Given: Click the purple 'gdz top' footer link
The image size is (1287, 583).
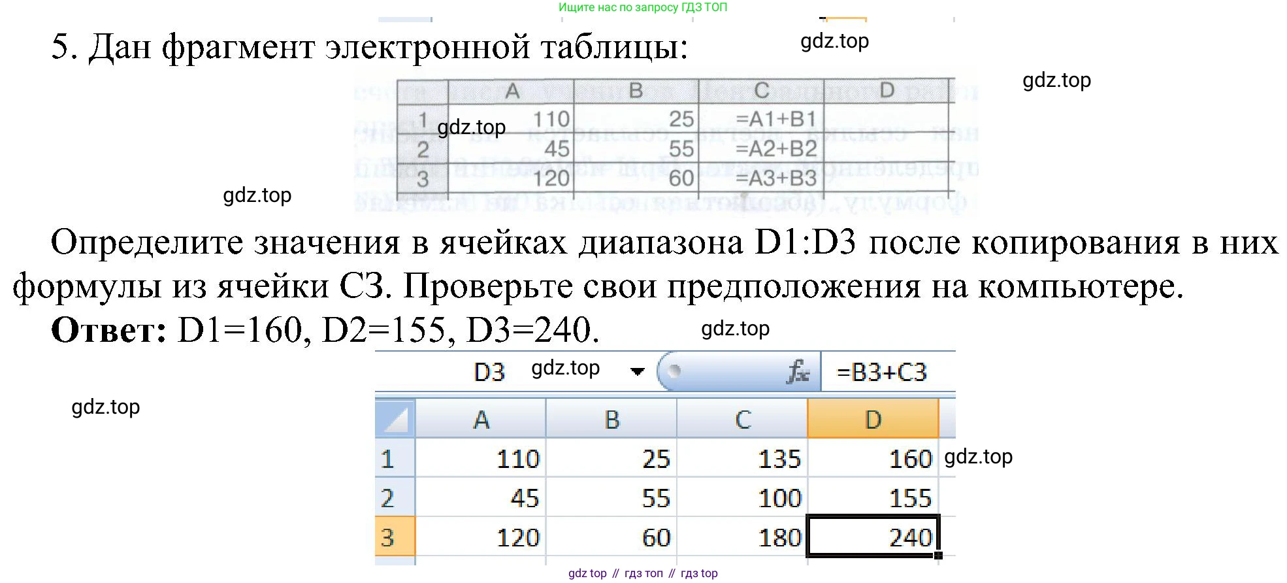Looking at the screenshot, I should [x=587, y=573].
